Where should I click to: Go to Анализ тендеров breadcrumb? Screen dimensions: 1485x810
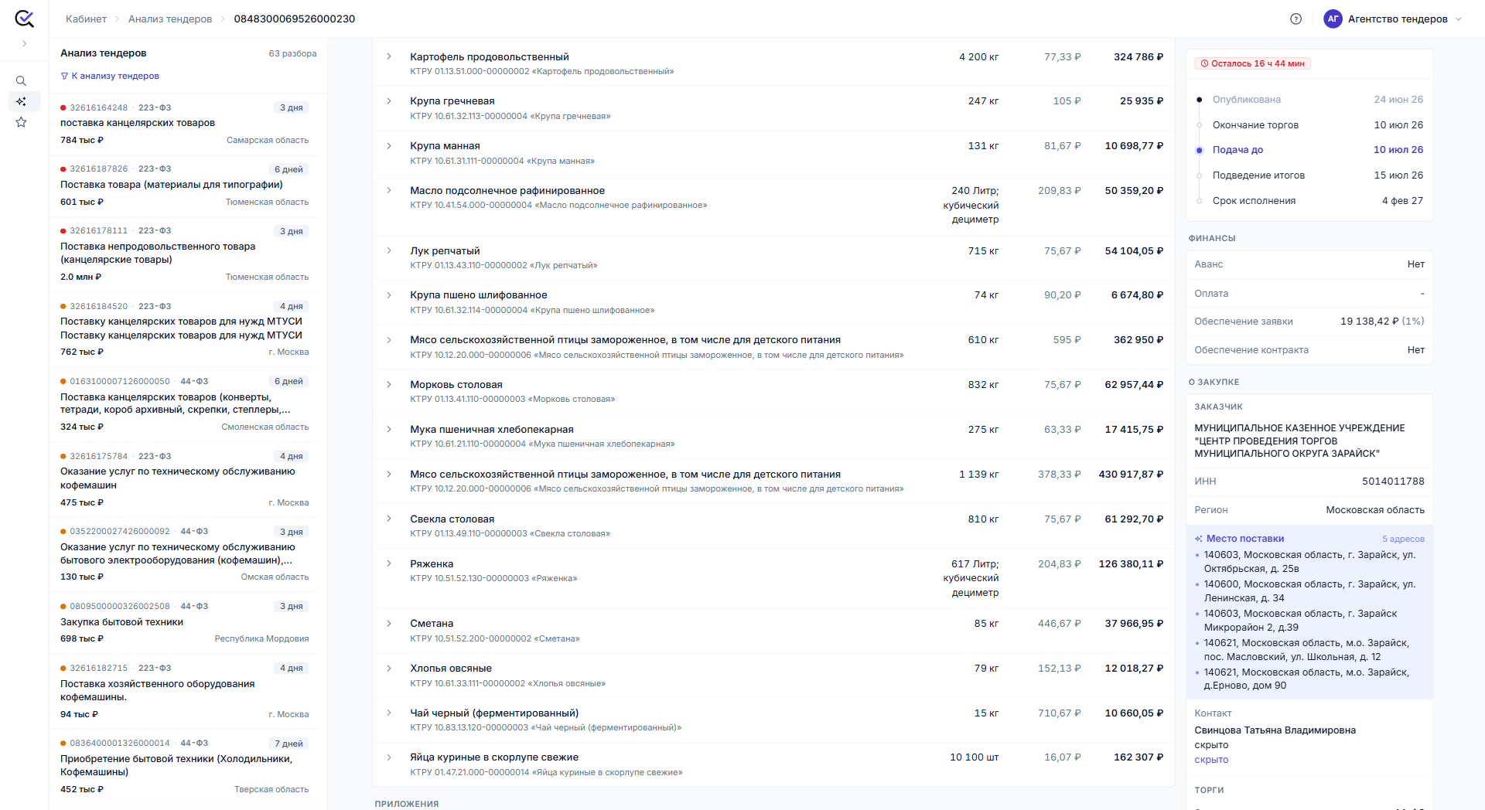(x=170, y=19)
